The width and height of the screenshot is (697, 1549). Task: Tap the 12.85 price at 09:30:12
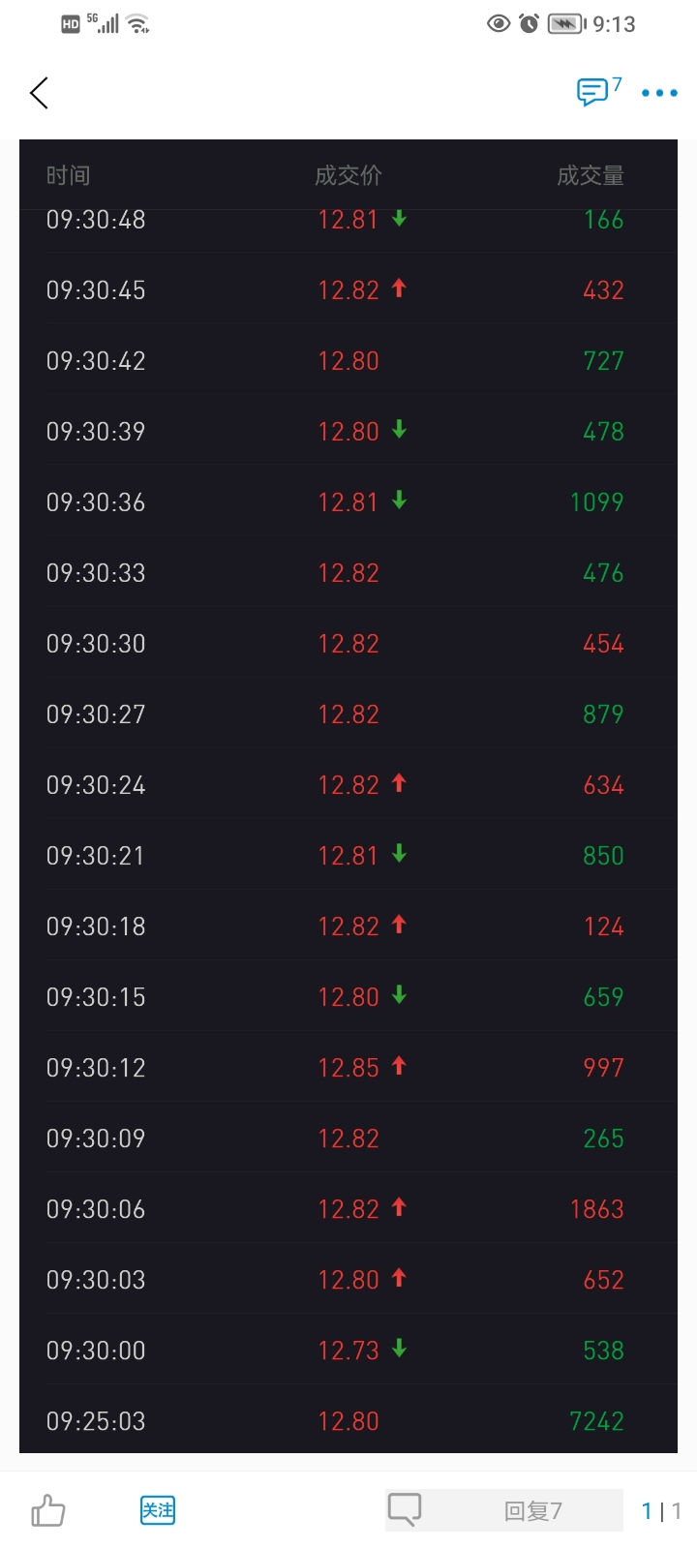[x=348, y=1068]
